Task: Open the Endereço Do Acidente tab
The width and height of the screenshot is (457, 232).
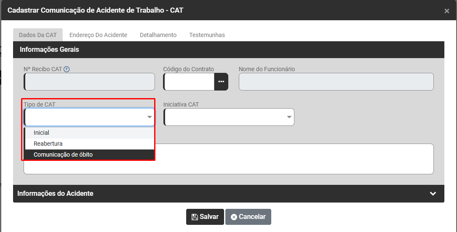Action: (98, 35)
